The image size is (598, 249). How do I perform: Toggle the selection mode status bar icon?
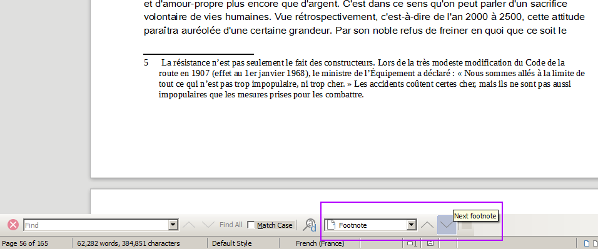point(412,243)
